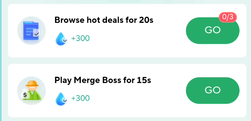
Task: Click the dollar money bag on Merge Boss icon
Action: coord(25,95)
